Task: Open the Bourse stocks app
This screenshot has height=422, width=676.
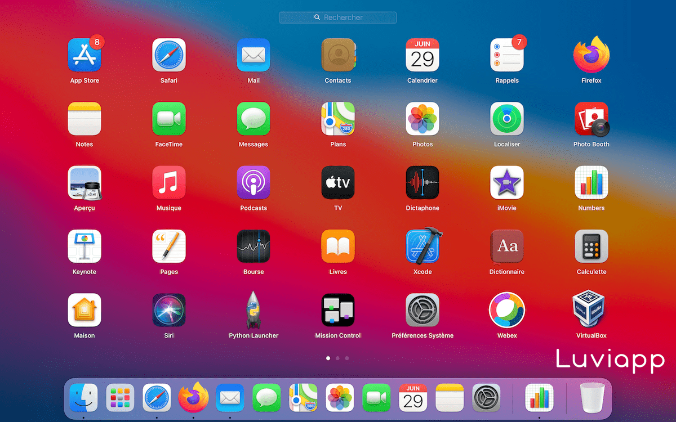Action: (253, 246)
